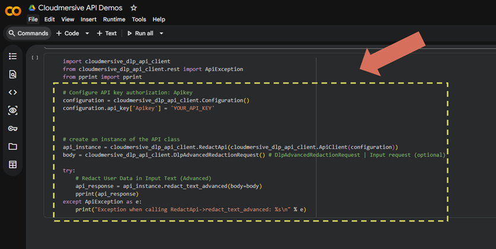
Task: Open the table of contents sidebar icon
Action: tap(12, 56)
